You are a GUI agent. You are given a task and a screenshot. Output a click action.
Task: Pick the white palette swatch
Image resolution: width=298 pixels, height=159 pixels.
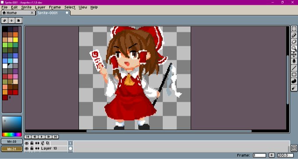pyautogui.click(x=5, y=66)
